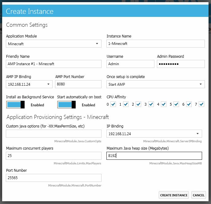
Task: Click the MinecraftModule.Minecraft.ServerIPBinding hint text
Action: [x=172, y=141]
